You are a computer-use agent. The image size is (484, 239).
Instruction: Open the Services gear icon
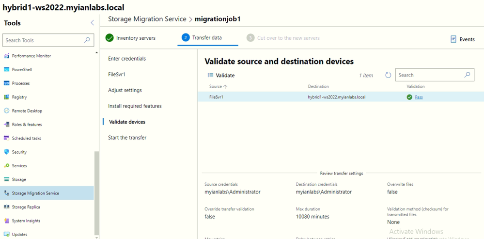(7, 166)
